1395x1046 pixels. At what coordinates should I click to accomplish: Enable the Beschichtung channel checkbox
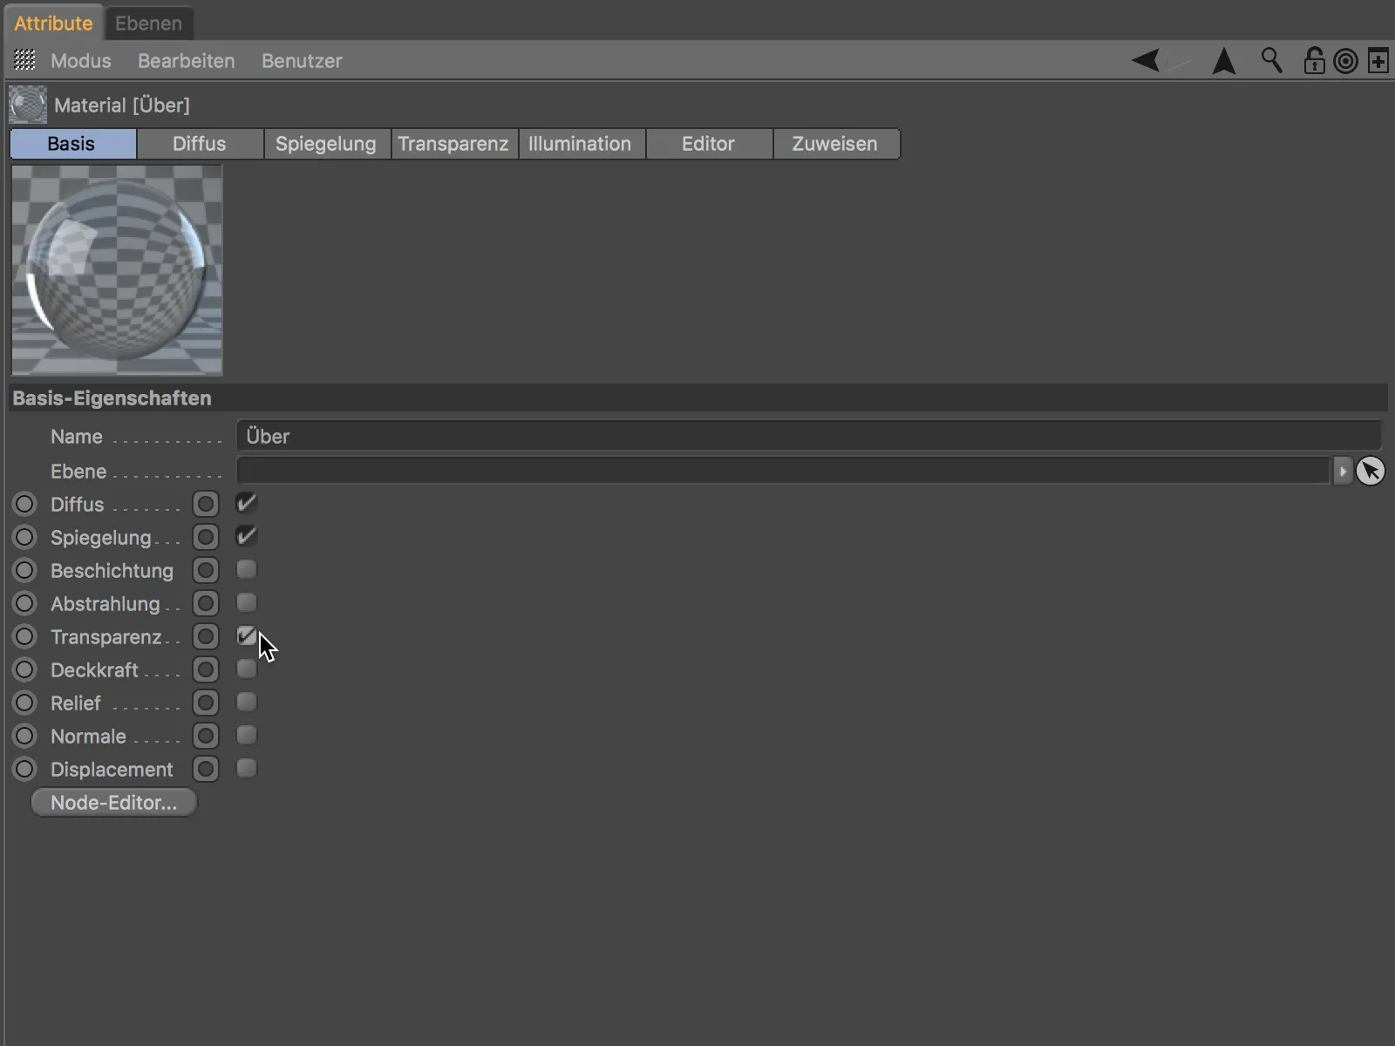point(247,569)
